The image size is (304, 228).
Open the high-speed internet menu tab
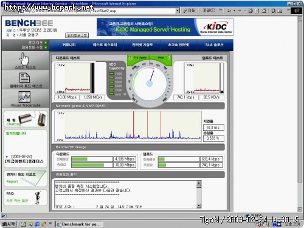tap(178, 45)
